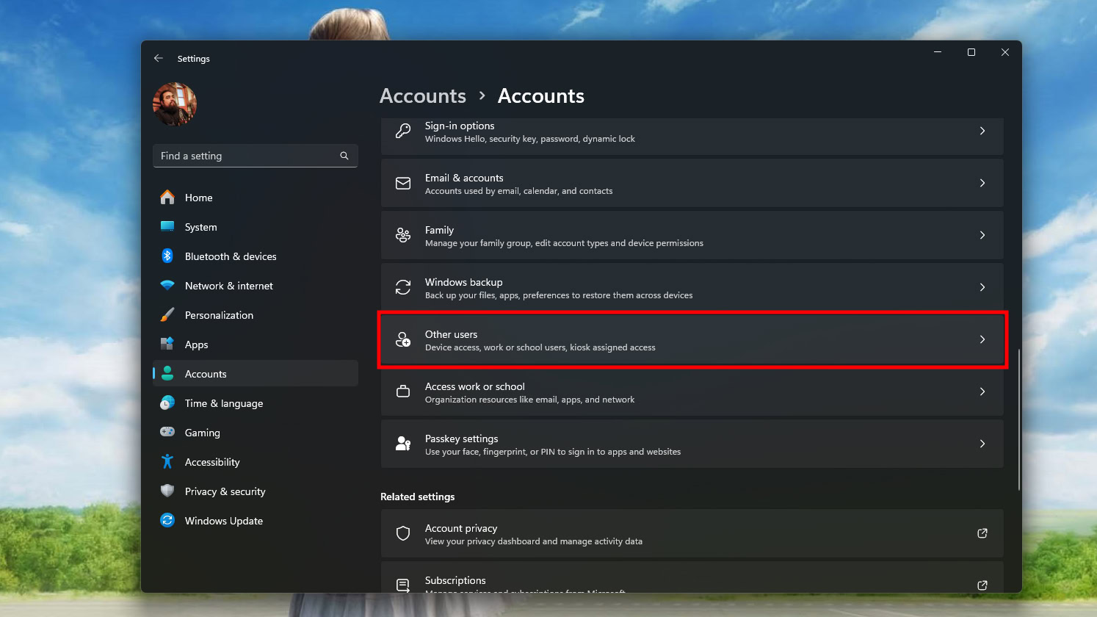The image size is (1097, 617).
Task: Open Account privacy external link icon
Action: [982, 533]
